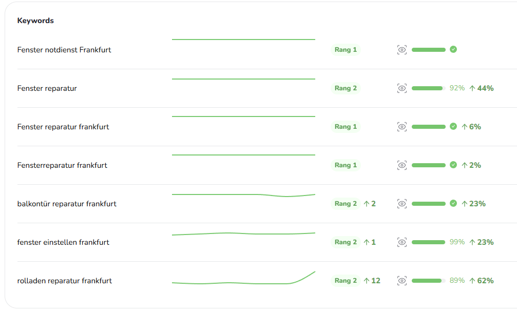Click Rang 2 badge for rolladen reparatur
This screenshot has width=517, height=312.
pos(346,281)
